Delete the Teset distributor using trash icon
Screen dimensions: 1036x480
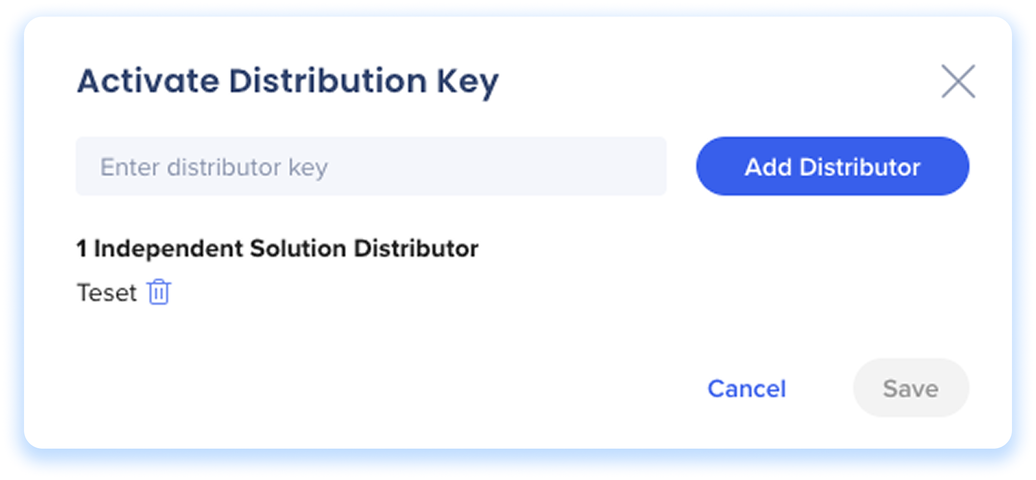pyautogui.click(x=159, y=292)
